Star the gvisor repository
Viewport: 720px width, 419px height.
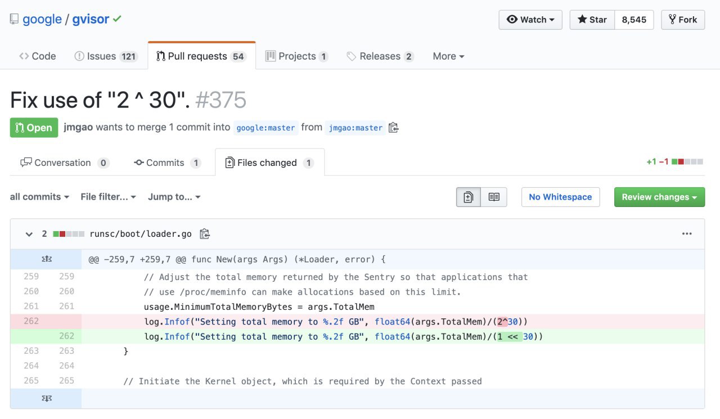[592, 20]
